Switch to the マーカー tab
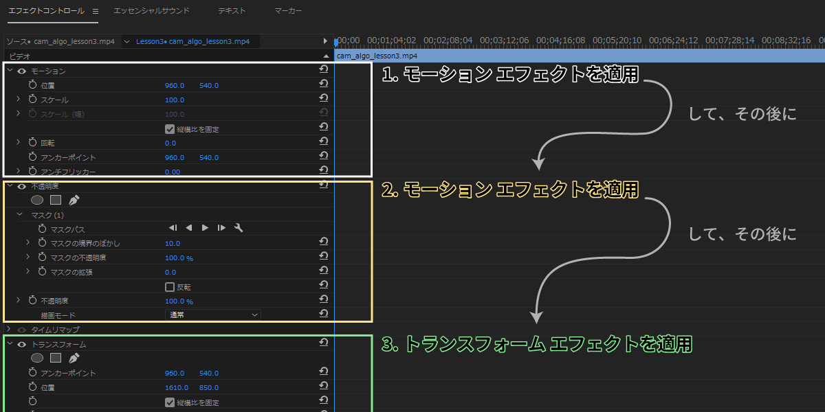This screenshot has height=412, width=825. (x=287, y=11)
